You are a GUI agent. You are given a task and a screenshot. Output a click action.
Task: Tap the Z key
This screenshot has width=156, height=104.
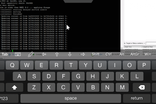click(x=34, y=87)
